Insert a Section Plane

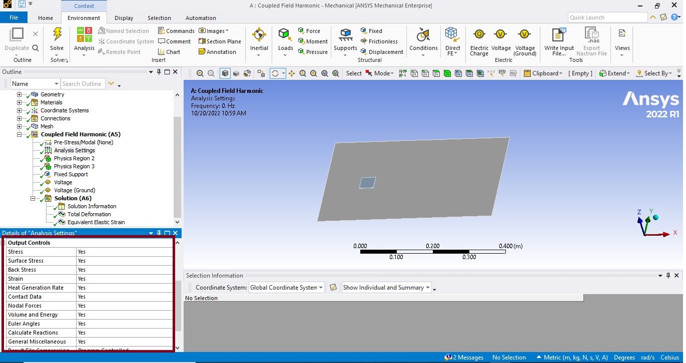click(220, 41)
